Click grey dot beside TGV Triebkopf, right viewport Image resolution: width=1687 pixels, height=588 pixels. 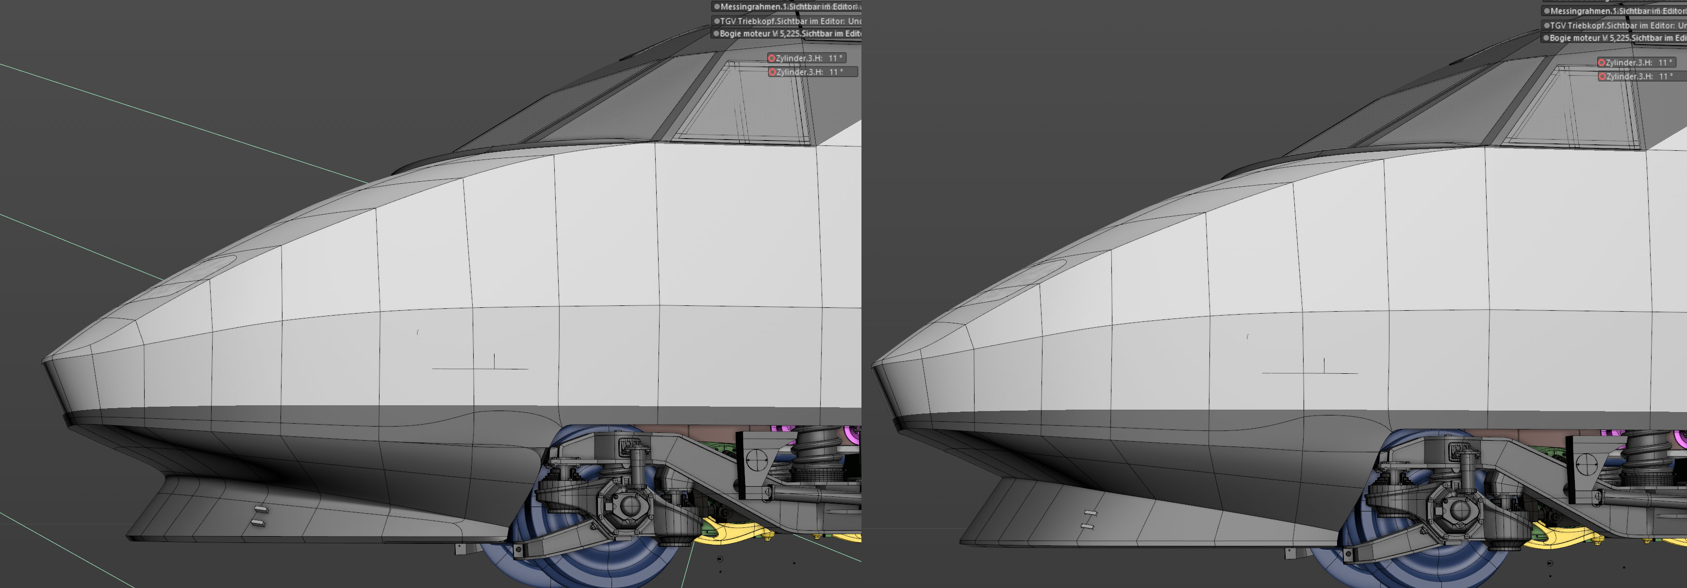[x=1546, y=26]
